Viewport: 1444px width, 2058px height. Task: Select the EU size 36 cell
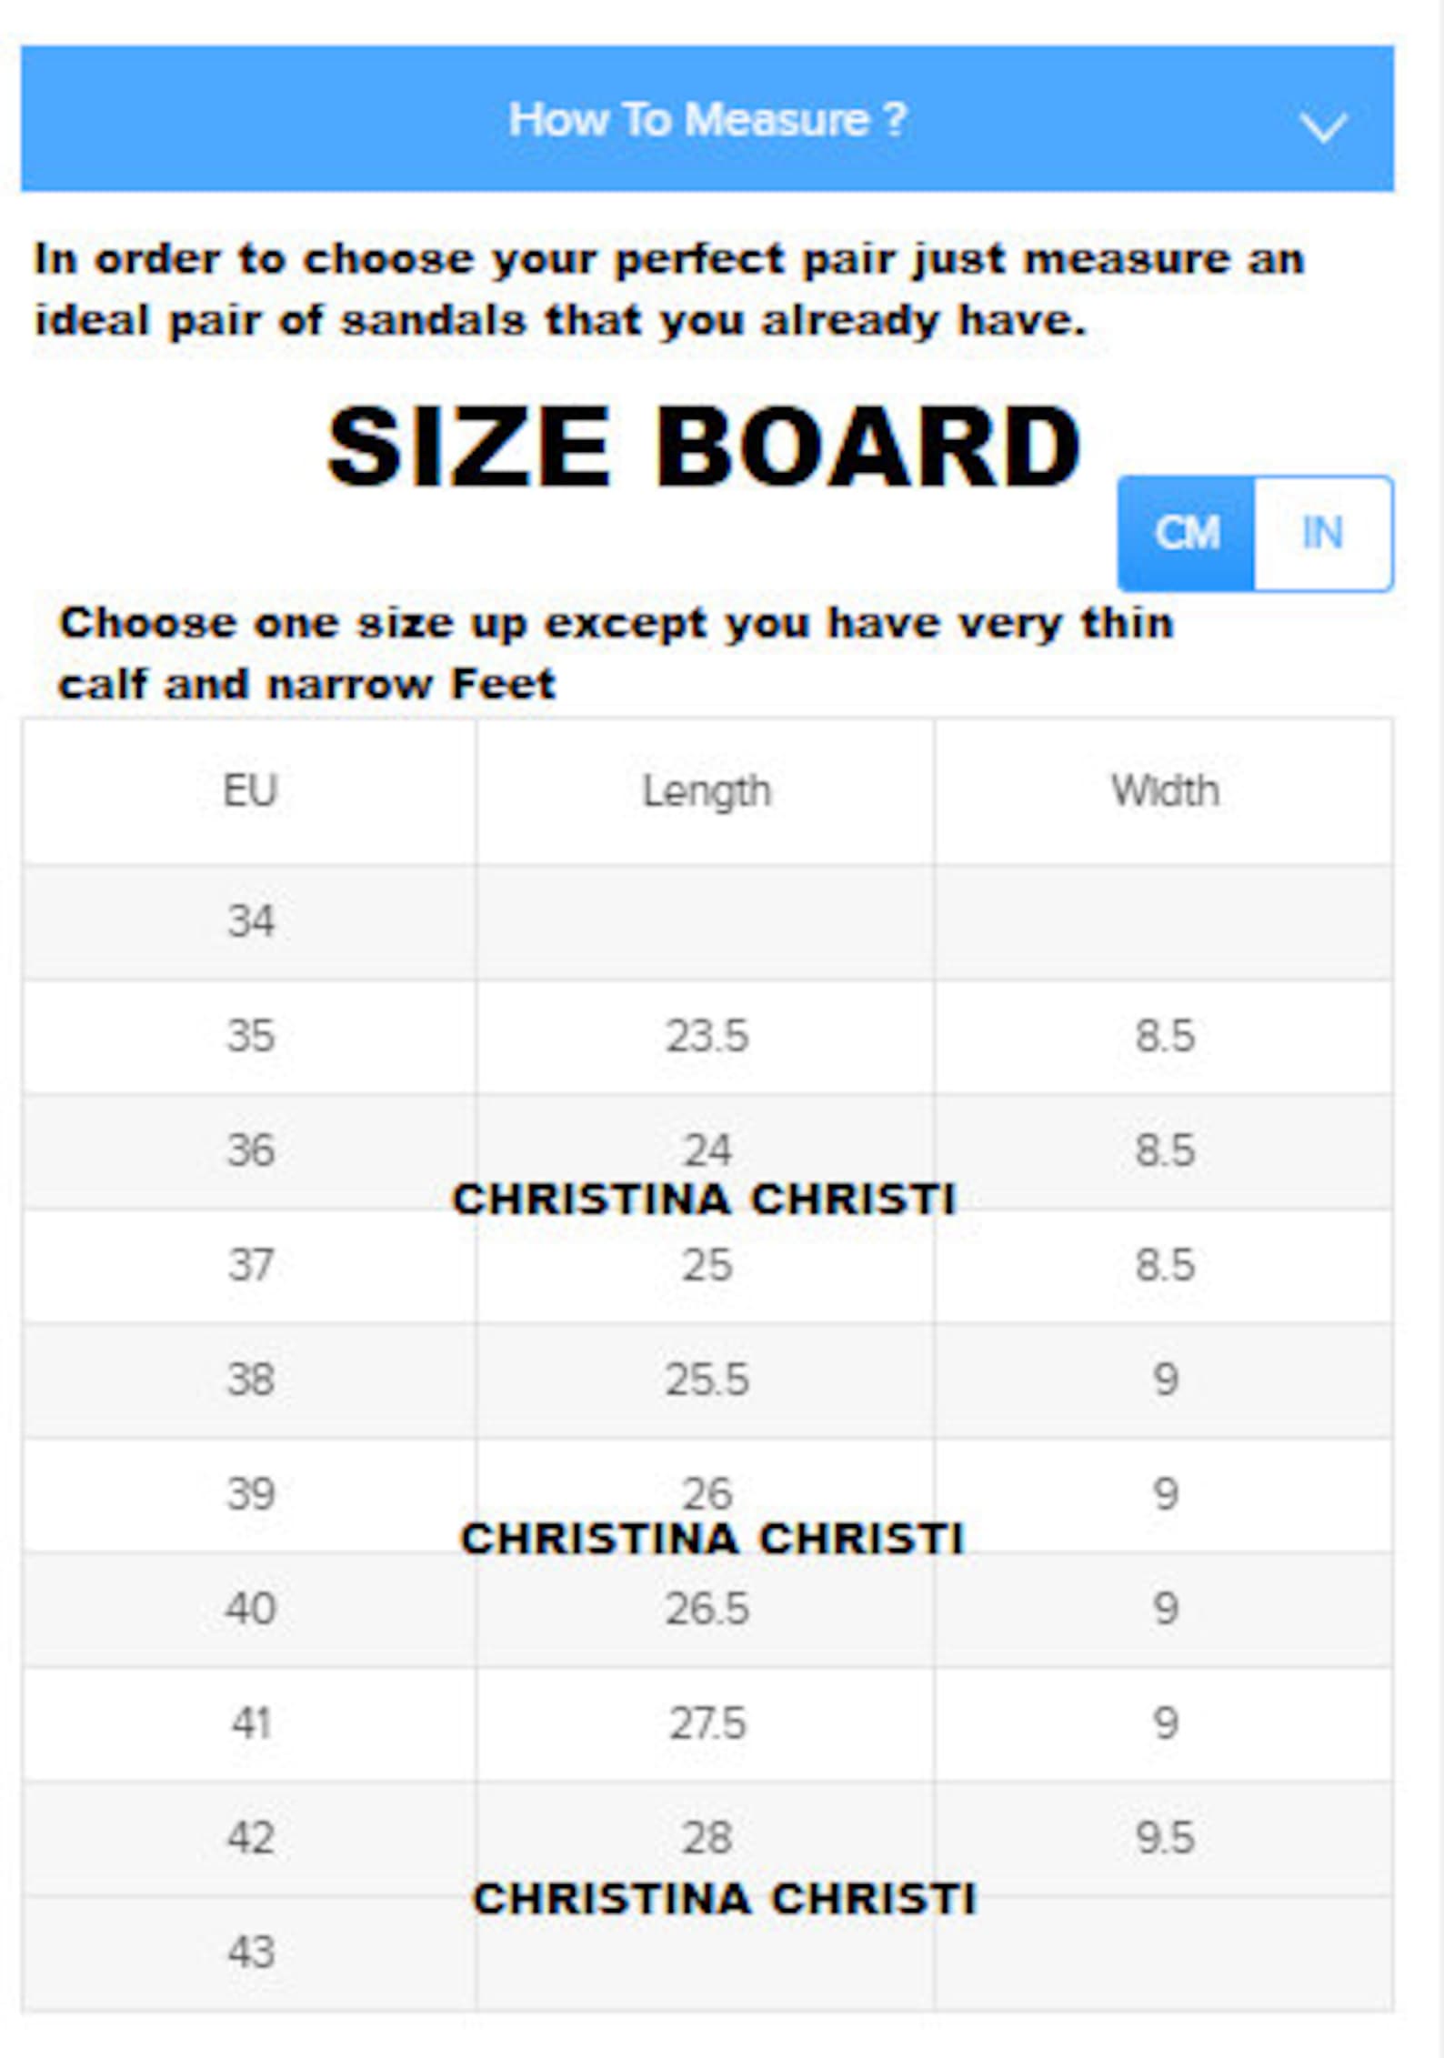click(x=250, y=1150)
